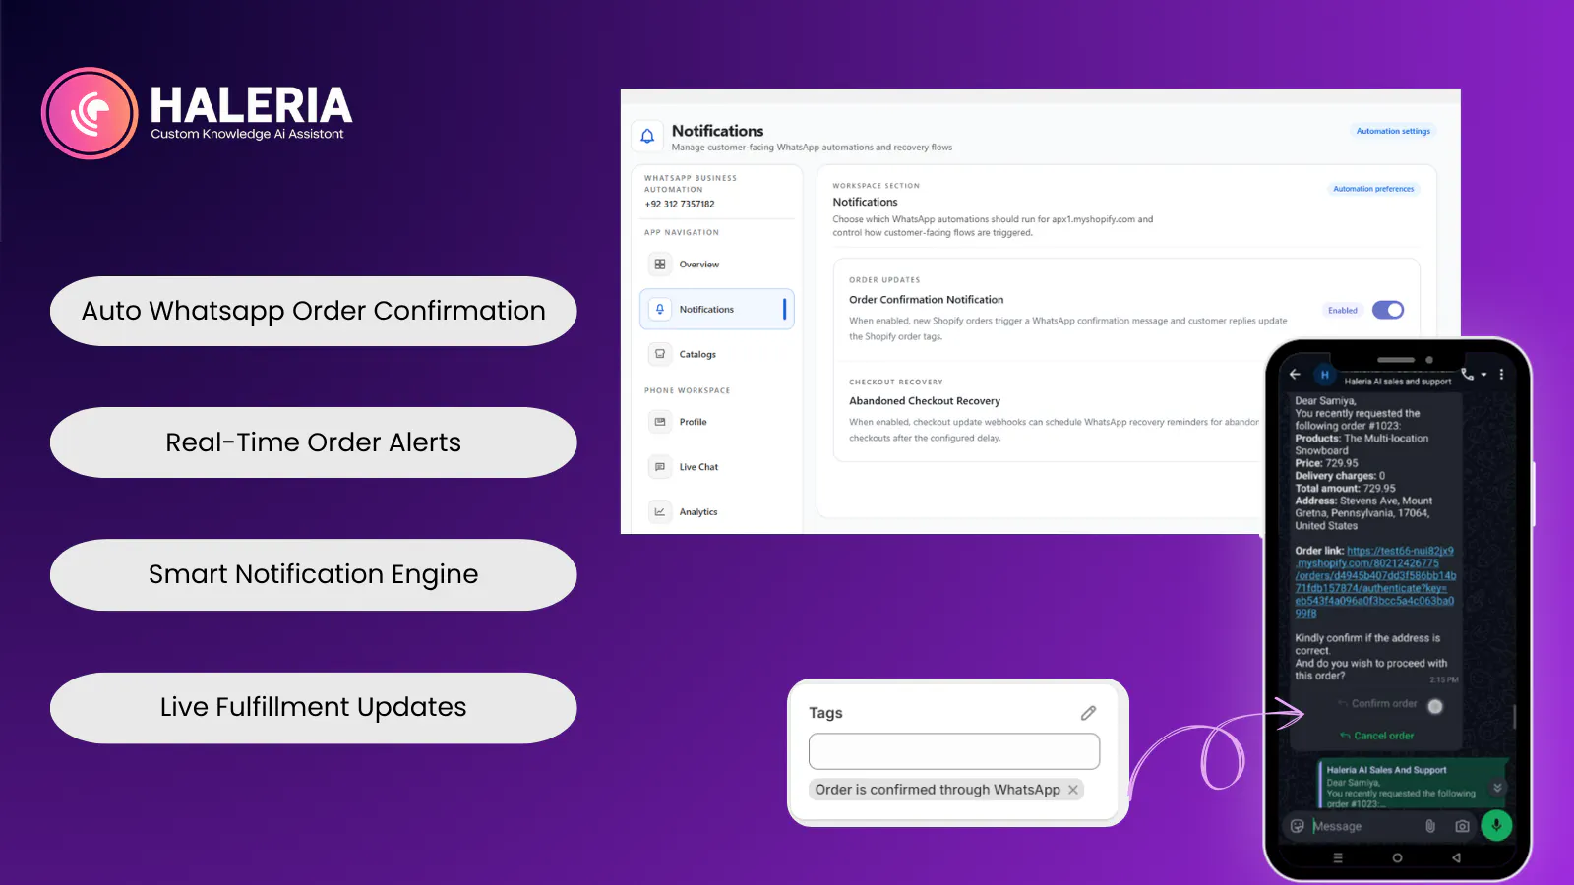This screenshot has width=1574, height=885.
Task: Click the Profile card icon
Action: pos(660,422)
